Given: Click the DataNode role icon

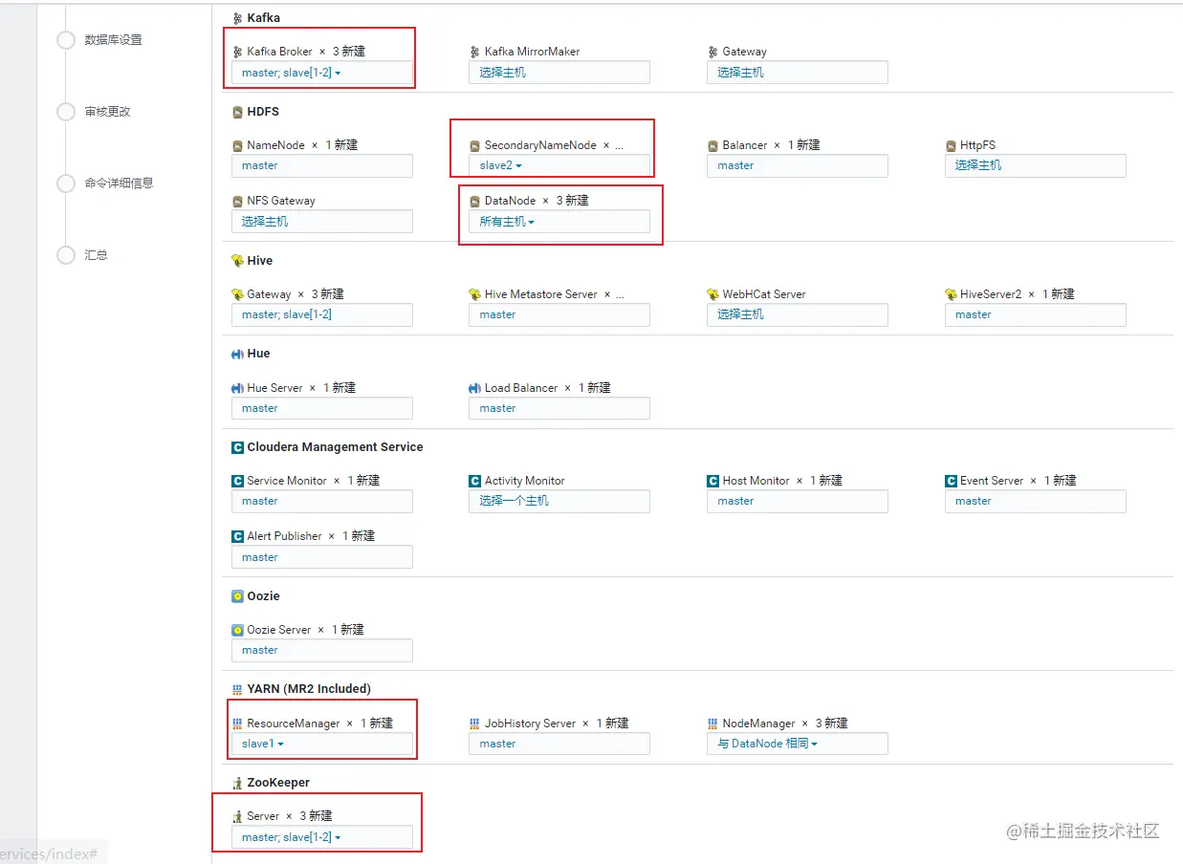Looking at the screenshot, I should click(474, 201).
